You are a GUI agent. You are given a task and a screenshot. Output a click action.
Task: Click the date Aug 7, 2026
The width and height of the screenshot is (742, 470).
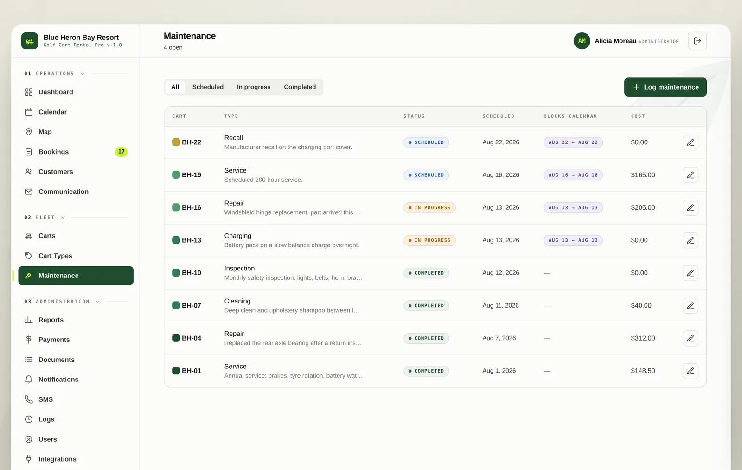click(499, 338)
